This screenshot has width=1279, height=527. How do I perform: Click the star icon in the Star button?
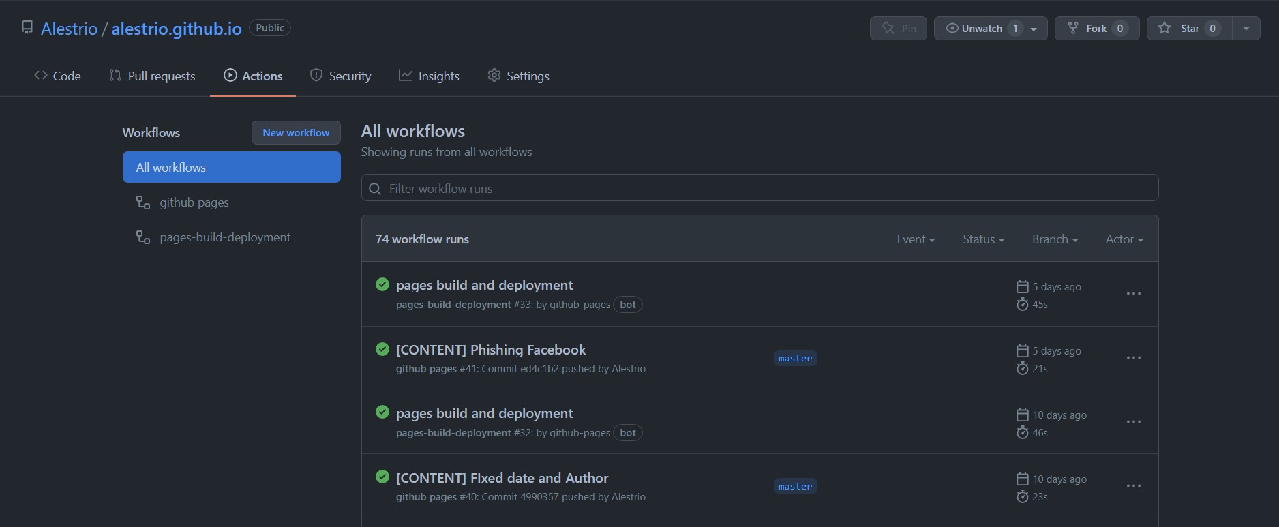[x=1164, y=28]
